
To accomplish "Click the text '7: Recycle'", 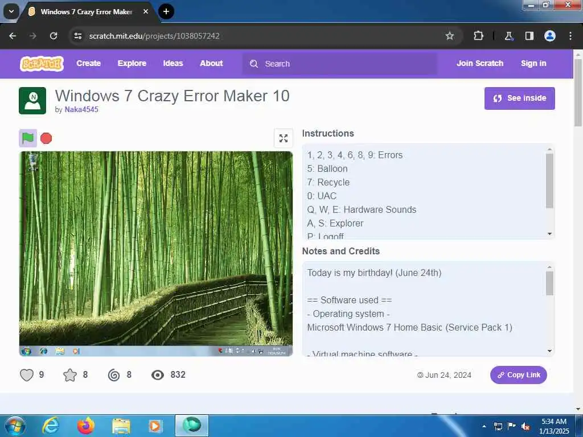I will coord(329,183).
